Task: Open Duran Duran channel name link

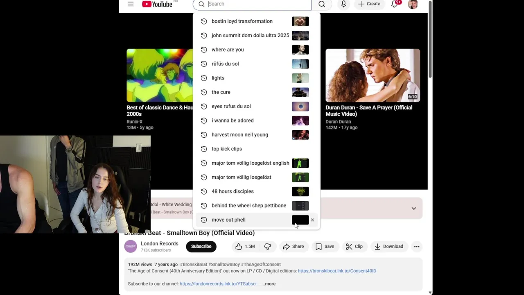Action: pyautogui.click(x=338, y=122)
